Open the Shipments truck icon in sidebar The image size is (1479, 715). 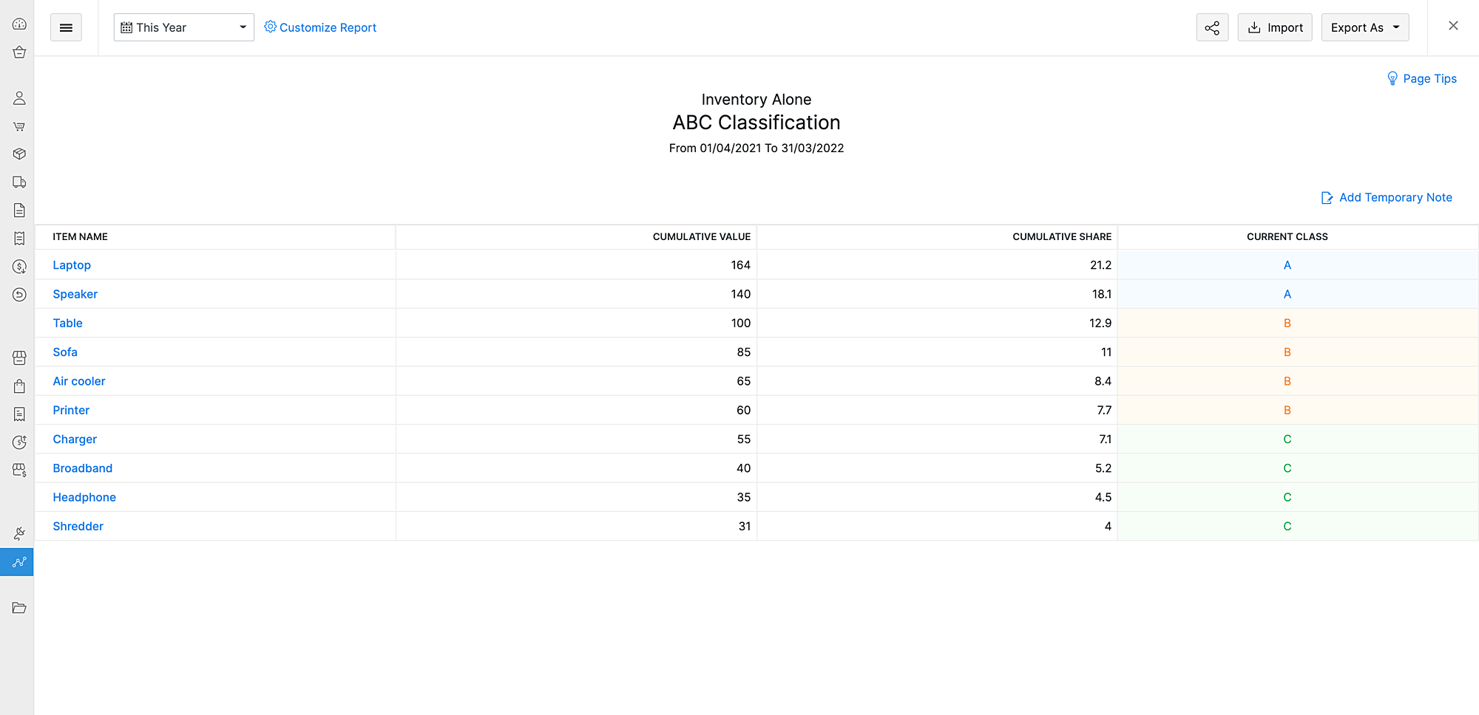(18, 182)
